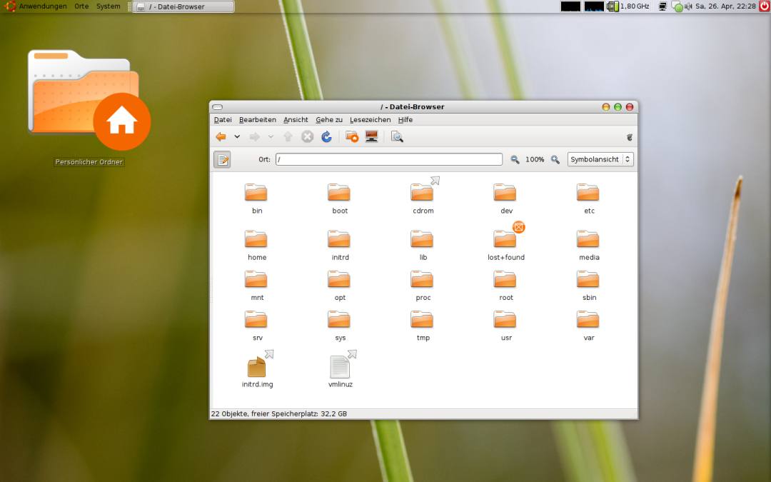771x482 pixels.
Task: Click the stop loading button in the toolbar
Action: 307,136
